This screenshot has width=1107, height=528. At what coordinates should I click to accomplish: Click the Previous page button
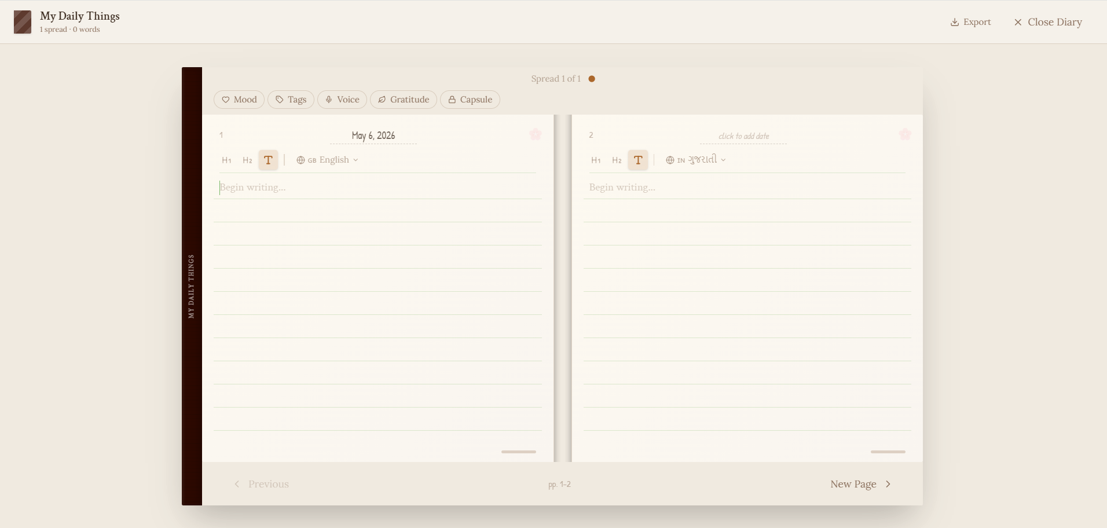point(261,484)
